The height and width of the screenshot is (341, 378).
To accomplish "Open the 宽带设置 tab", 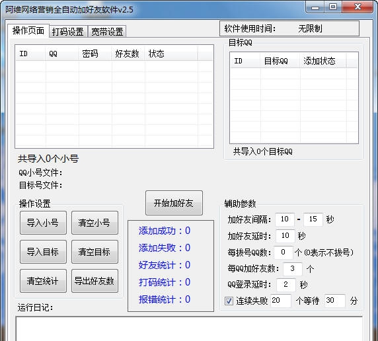I will 107,32.
